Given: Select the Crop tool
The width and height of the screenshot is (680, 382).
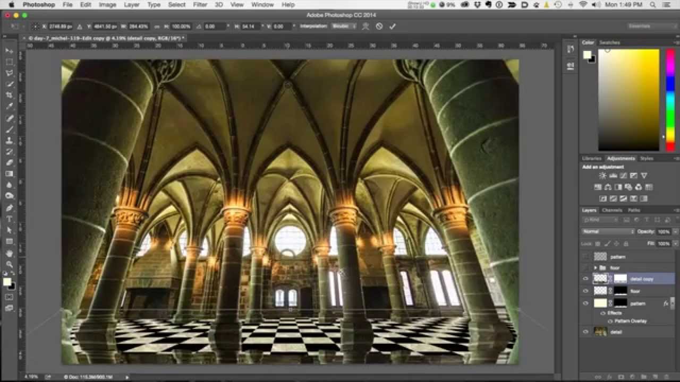Looking at the screenshot, I should tap(9, 95).
